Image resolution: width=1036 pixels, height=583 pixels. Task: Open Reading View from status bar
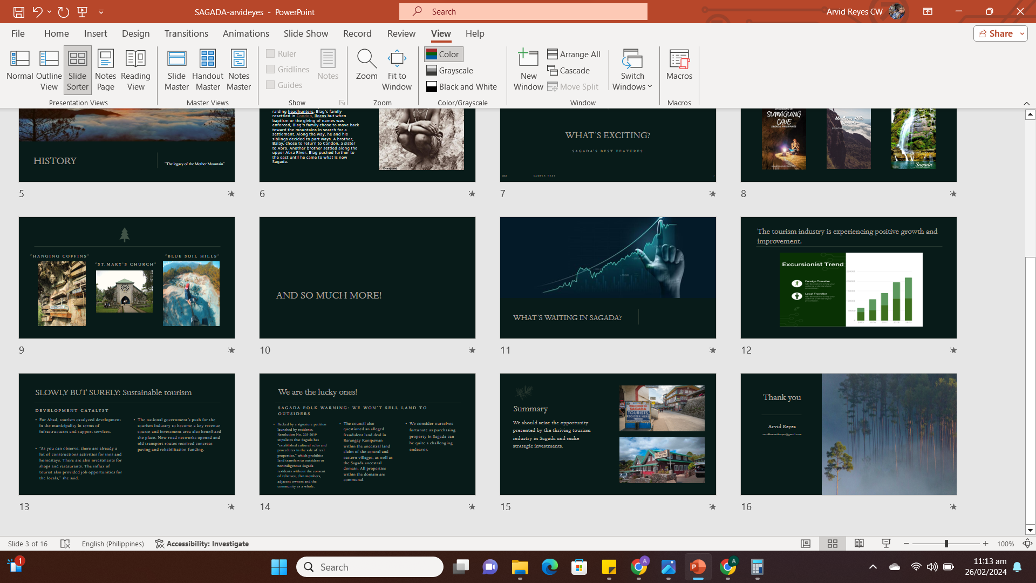click(x=859, y=544)
